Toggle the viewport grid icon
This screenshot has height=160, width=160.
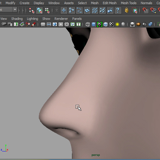click(x=43, y=25)
